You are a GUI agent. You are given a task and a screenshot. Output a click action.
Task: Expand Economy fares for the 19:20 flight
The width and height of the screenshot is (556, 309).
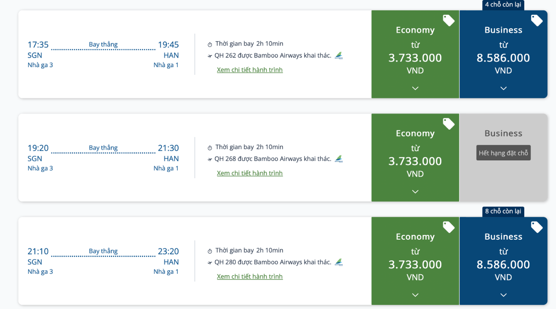pos(415,192)
